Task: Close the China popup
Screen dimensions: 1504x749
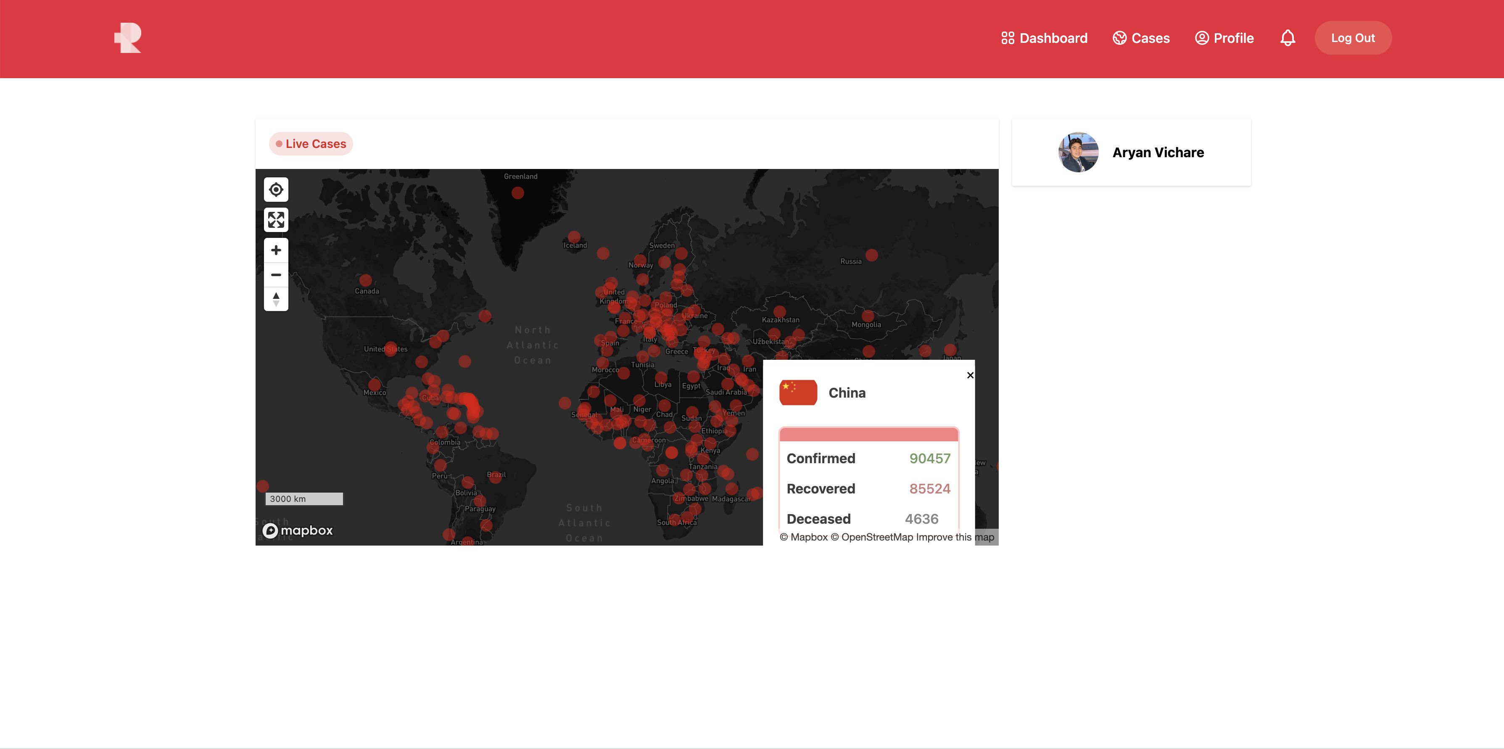Action: pos(970,375)
